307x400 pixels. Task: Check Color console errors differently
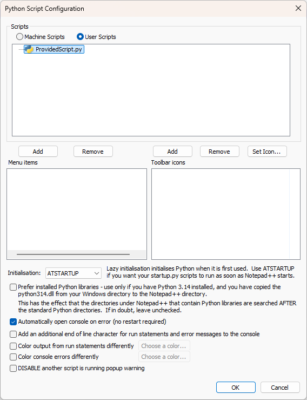tap(14, 357)
